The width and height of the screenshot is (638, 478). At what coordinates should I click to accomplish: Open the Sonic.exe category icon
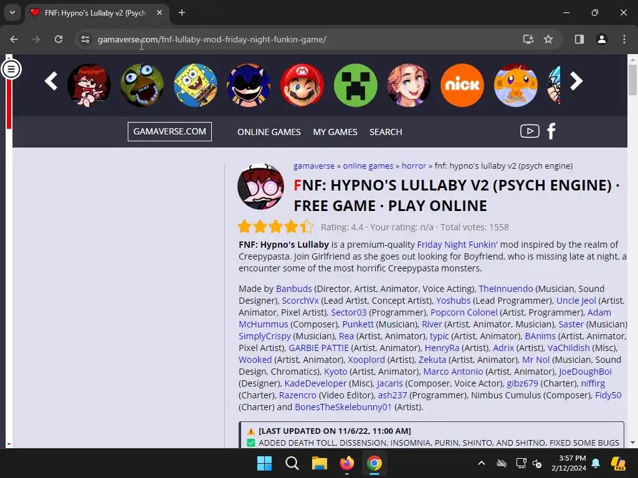point(249,85)
